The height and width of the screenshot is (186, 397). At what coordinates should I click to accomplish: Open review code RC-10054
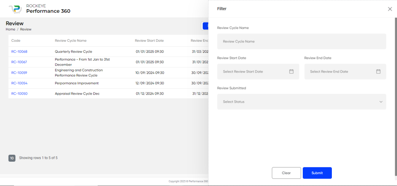19,83
